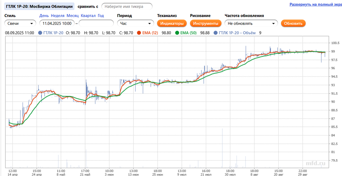
Task: Click Развернуть на полный экран link
Action: [316, 5]
